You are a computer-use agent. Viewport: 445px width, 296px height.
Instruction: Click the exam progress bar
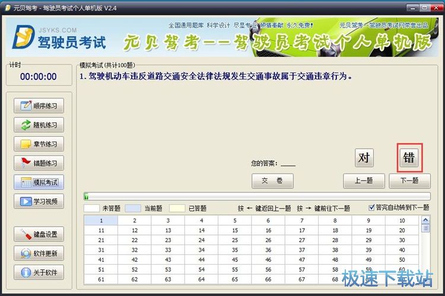tap(257, 196)
